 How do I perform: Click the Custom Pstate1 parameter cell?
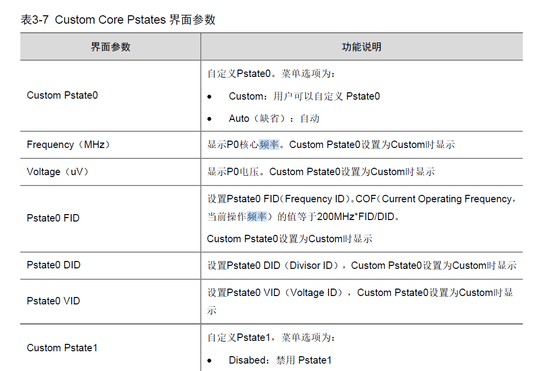pyautogui.click(x=62, y=348)
